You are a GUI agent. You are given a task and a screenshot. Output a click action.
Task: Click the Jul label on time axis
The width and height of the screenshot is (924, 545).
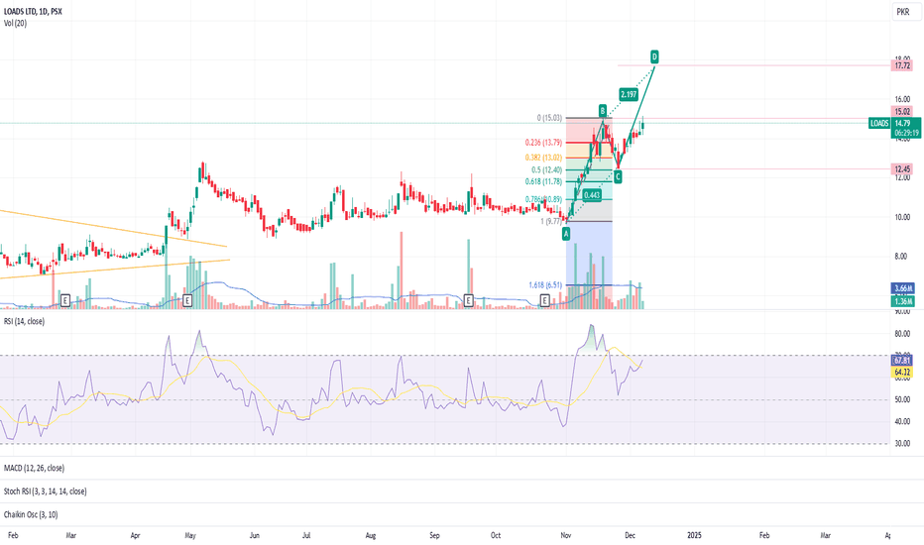coord(306,535)
